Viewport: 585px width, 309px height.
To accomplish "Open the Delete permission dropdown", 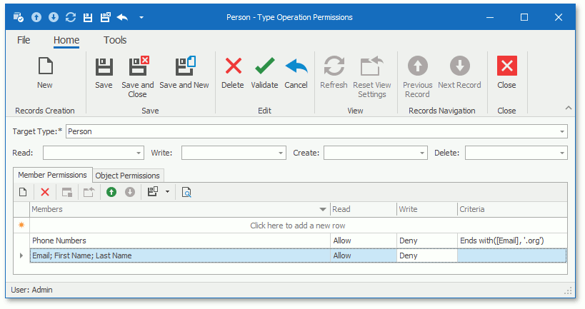I will point(562,153).
